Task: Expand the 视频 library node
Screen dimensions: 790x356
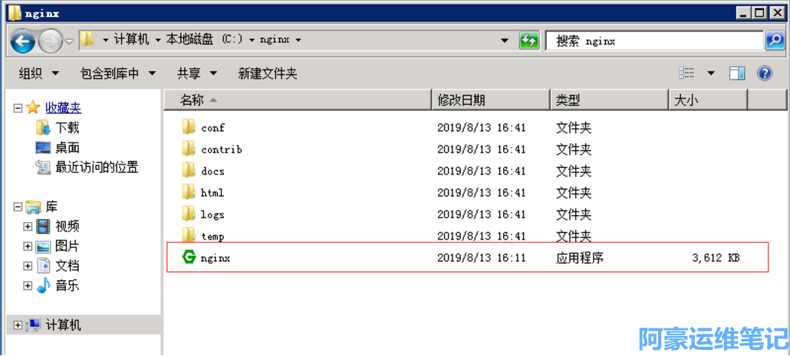Action: tap(28, 227)
